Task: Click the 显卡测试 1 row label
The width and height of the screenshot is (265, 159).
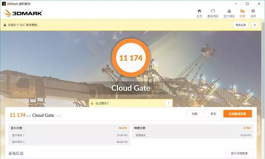Action: coord(18,135)
